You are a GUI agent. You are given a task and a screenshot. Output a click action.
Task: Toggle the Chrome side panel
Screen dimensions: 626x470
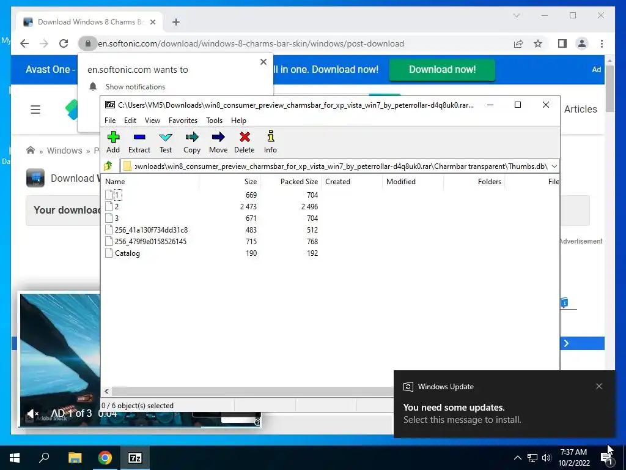[x=562, y=43]
